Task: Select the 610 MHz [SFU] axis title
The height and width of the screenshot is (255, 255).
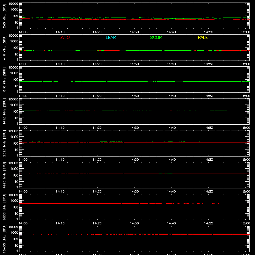Action: (x=4, y=79)
